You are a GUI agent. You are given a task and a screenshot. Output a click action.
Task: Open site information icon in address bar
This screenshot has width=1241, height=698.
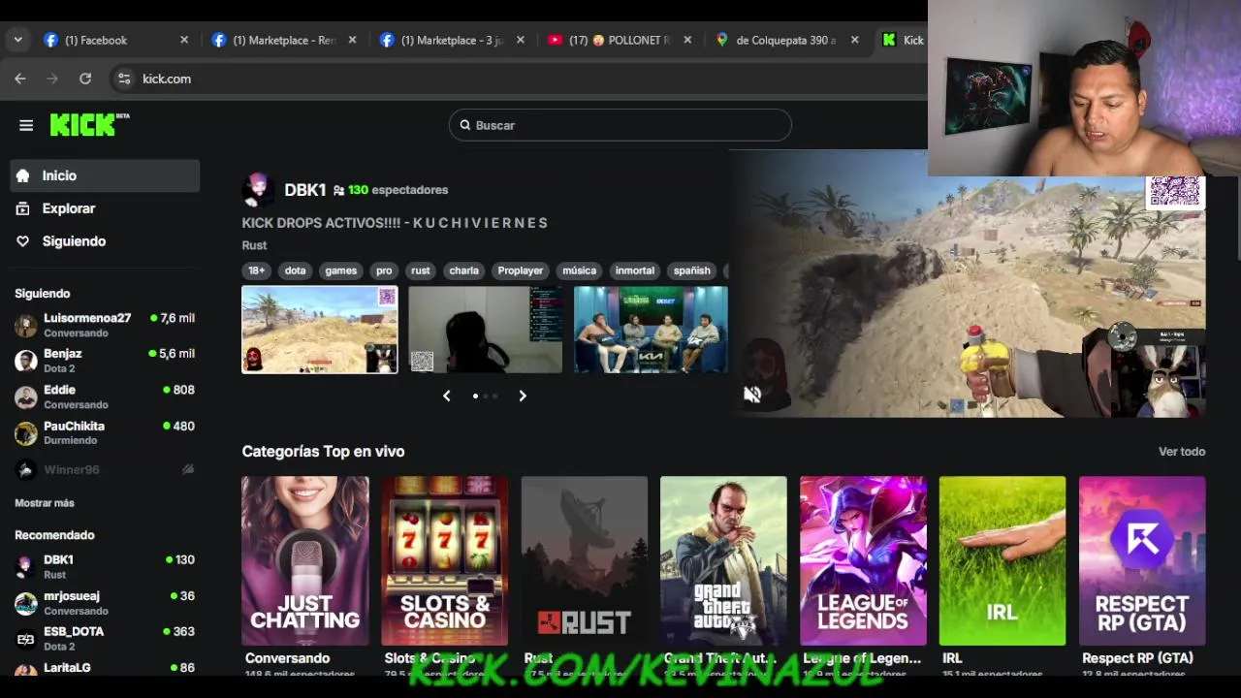click(x=123, y=79)
